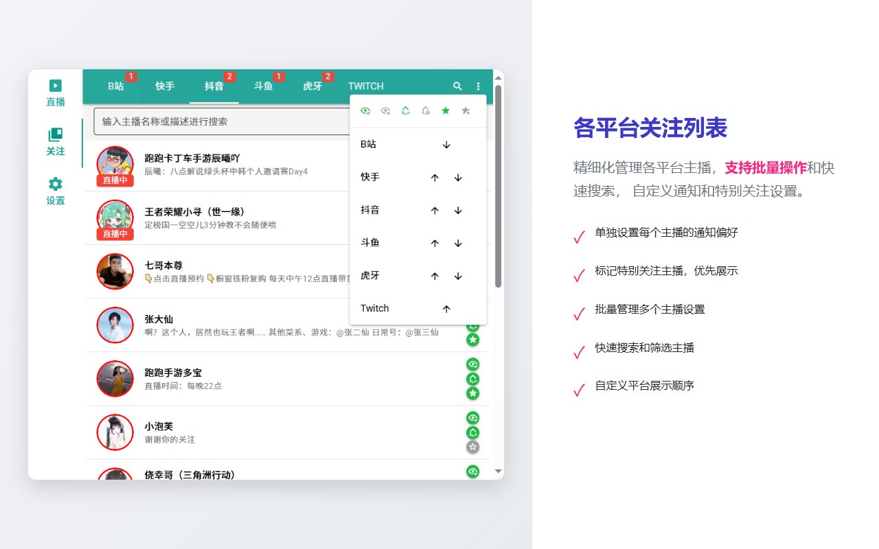Click the green star batch icon
This screenshot has height=549, width=879.
pos(446,110)
